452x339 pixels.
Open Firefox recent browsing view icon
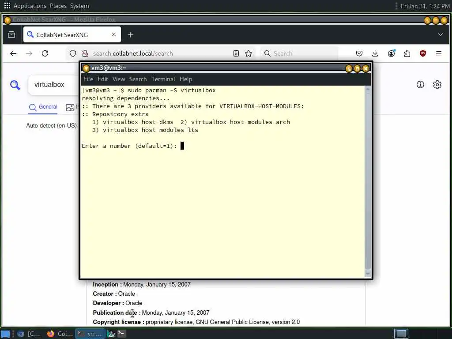(x=11, y=34)
